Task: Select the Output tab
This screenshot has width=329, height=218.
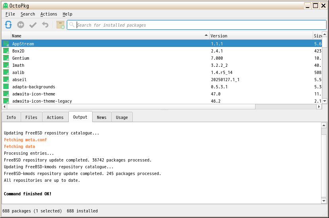Action: 80,117
